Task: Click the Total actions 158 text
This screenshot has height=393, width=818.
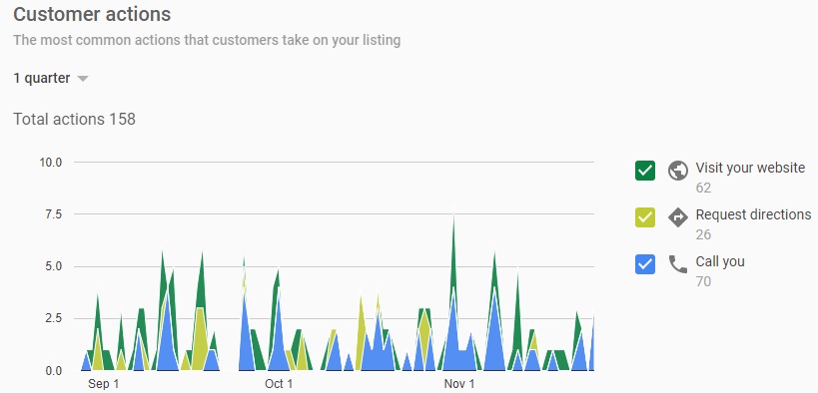Action: 74,120
